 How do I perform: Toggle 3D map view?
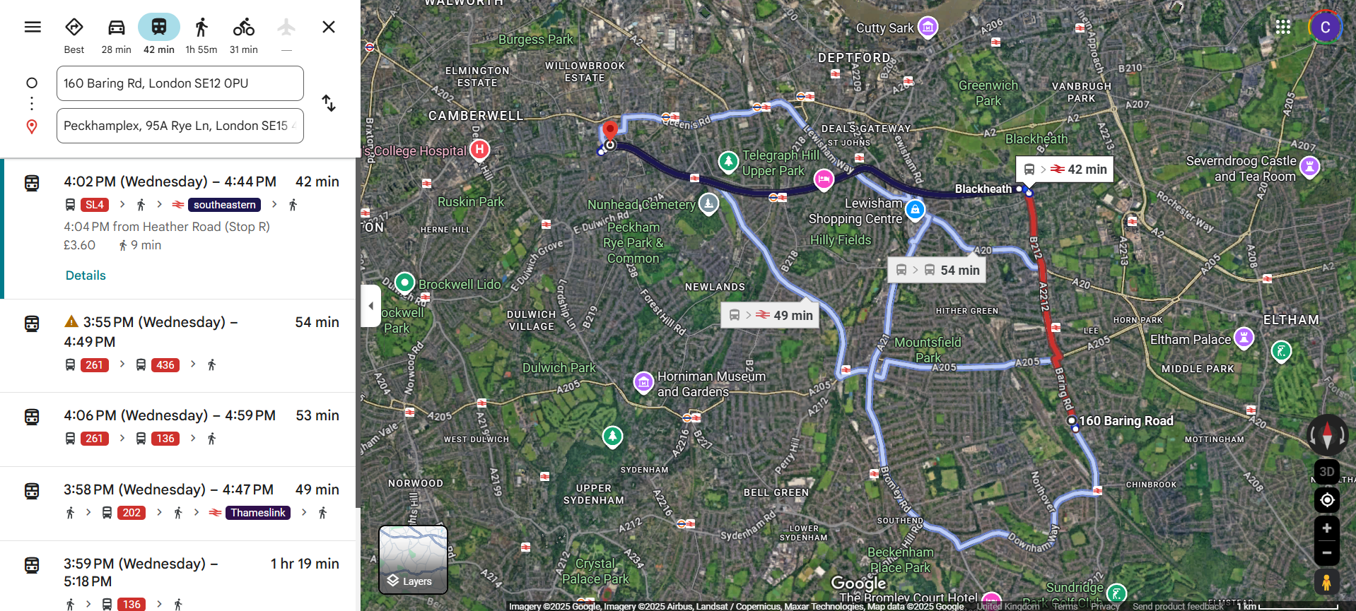1327,472
